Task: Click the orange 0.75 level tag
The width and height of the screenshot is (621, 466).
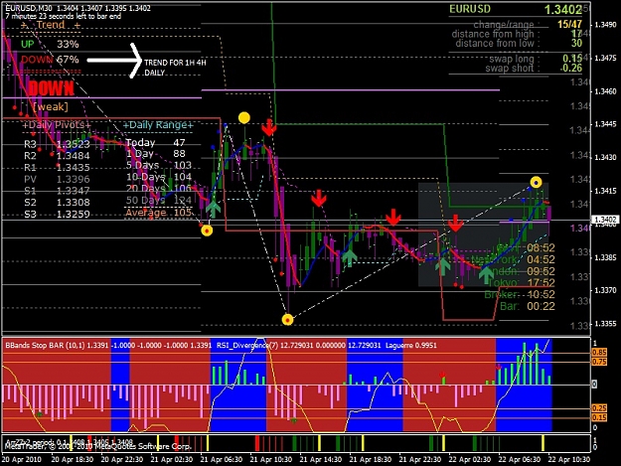Action: point(599,362)
